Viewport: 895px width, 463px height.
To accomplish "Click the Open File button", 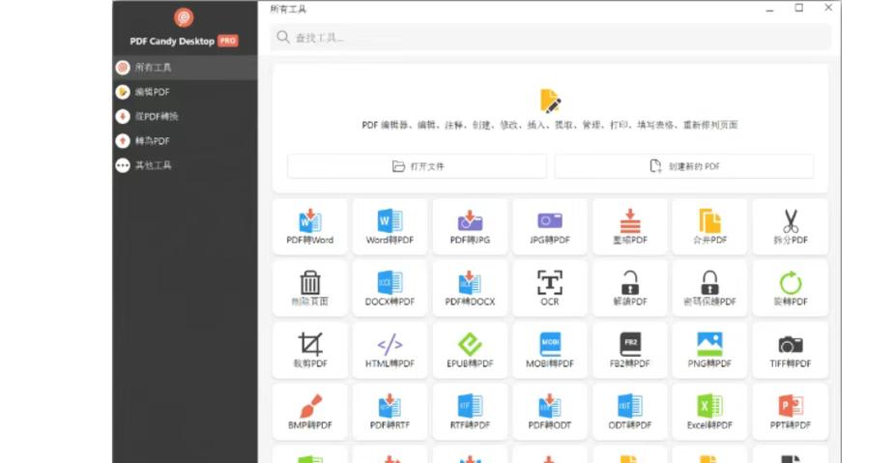I will point(418,166).
